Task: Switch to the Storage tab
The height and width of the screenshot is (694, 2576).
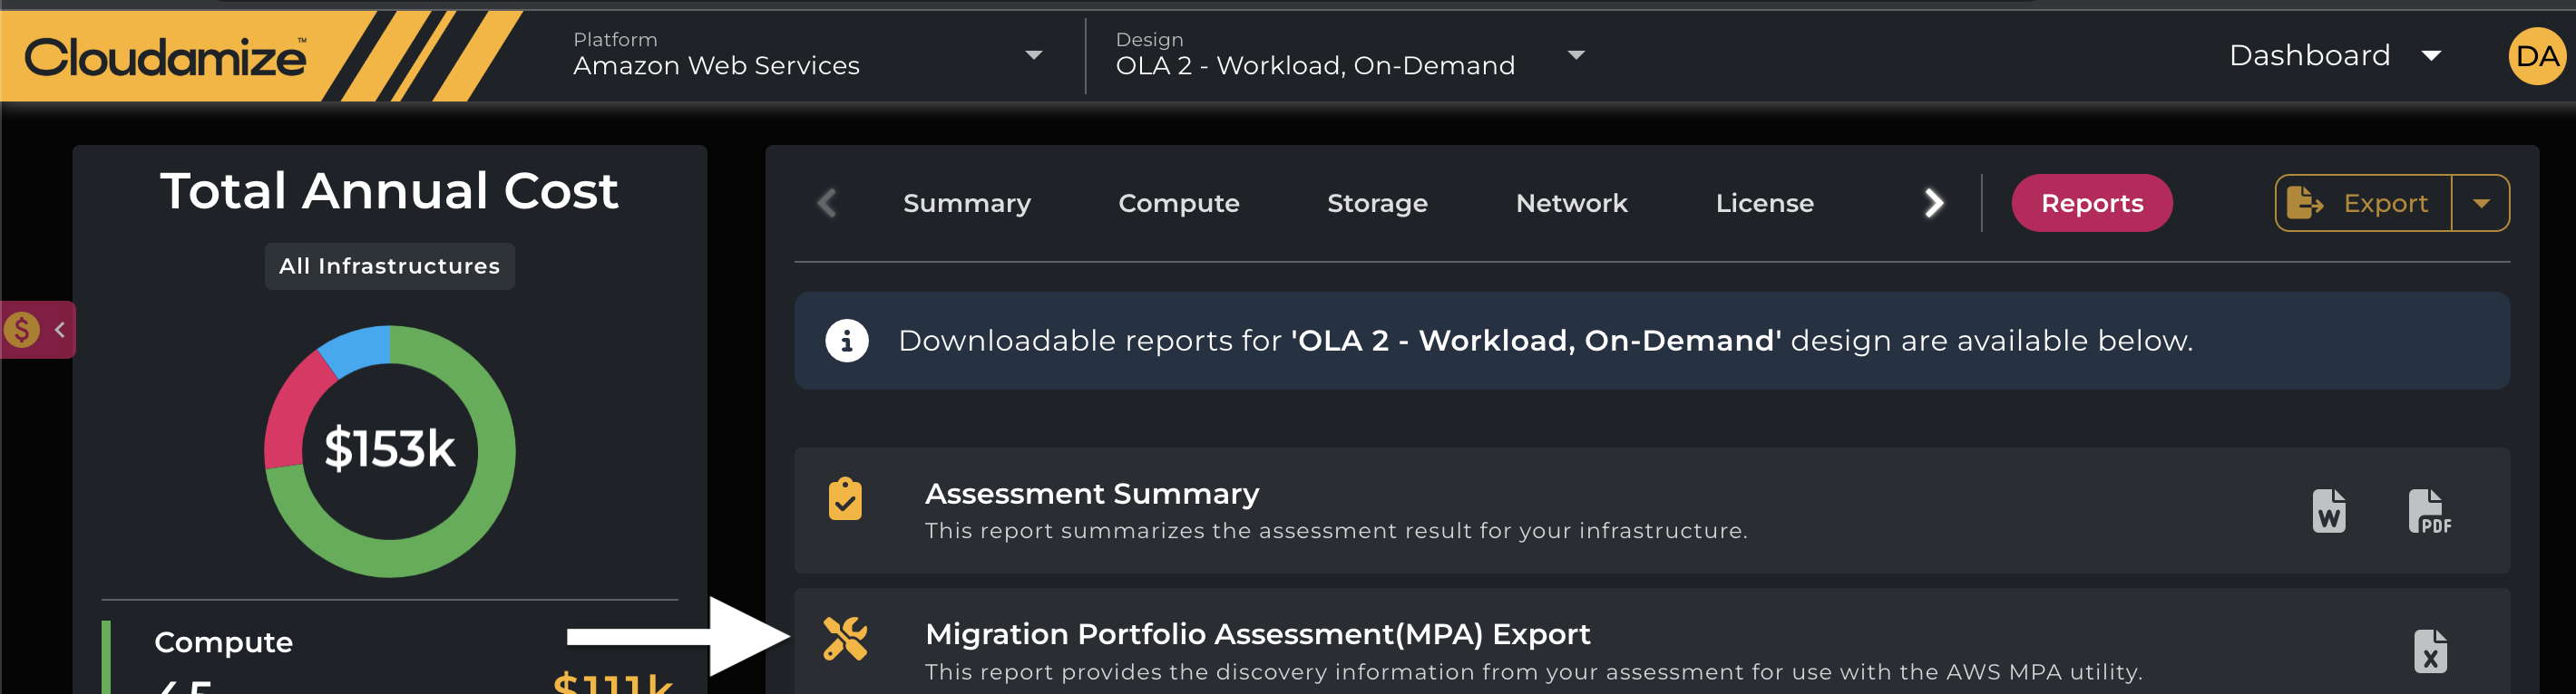Action: (1377, 203)
